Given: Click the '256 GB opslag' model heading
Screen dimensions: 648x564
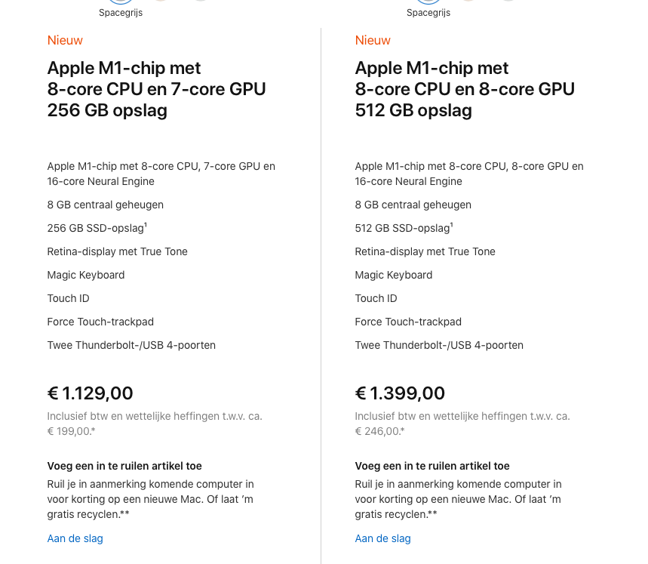Looking at the screenshot, I should point(107,110).
